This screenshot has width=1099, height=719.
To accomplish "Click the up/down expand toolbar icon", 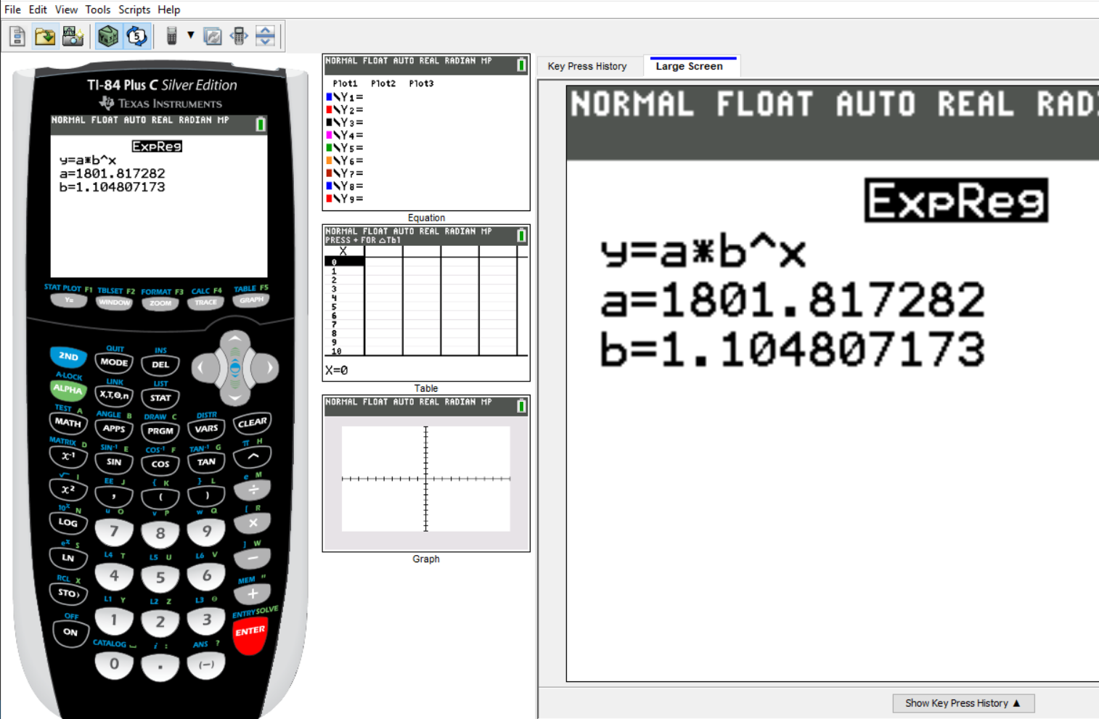I will pos(266,36).
